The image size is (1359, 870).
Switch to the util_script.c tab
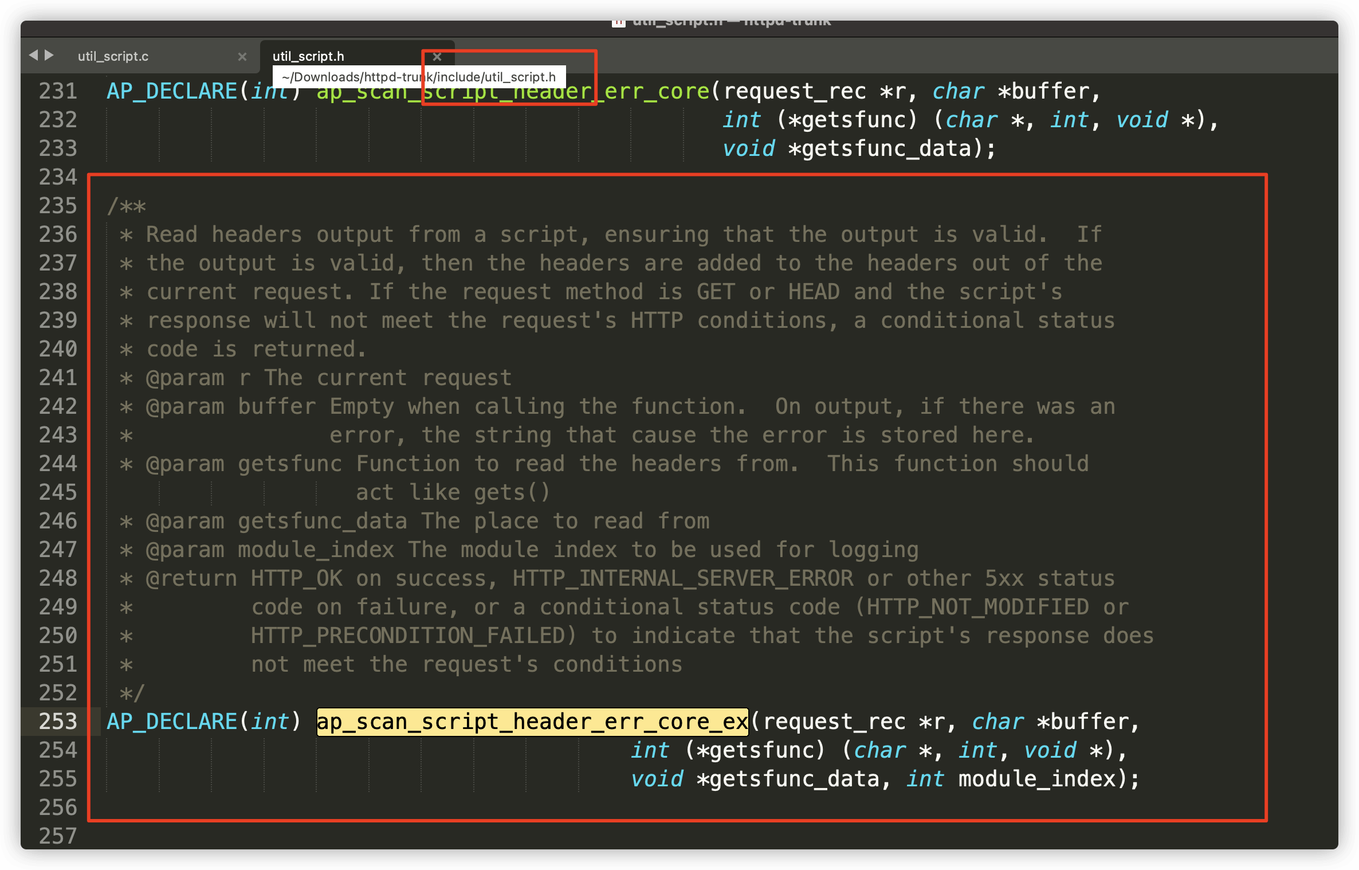coord(113,56)
